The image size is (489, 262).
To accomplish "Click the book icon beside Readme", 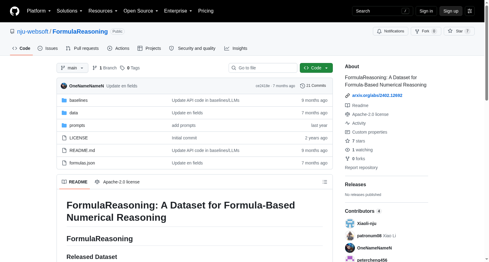I will pyautogui.click(x=347, y=105).
